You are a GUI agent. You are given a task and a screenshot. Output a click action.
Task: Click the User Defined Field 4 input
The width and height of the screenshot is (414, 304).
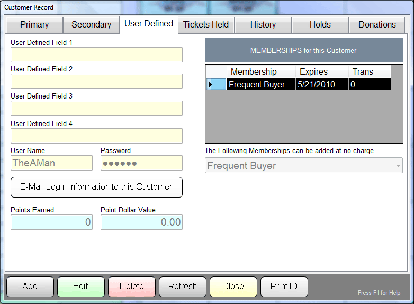coord(96,136)
